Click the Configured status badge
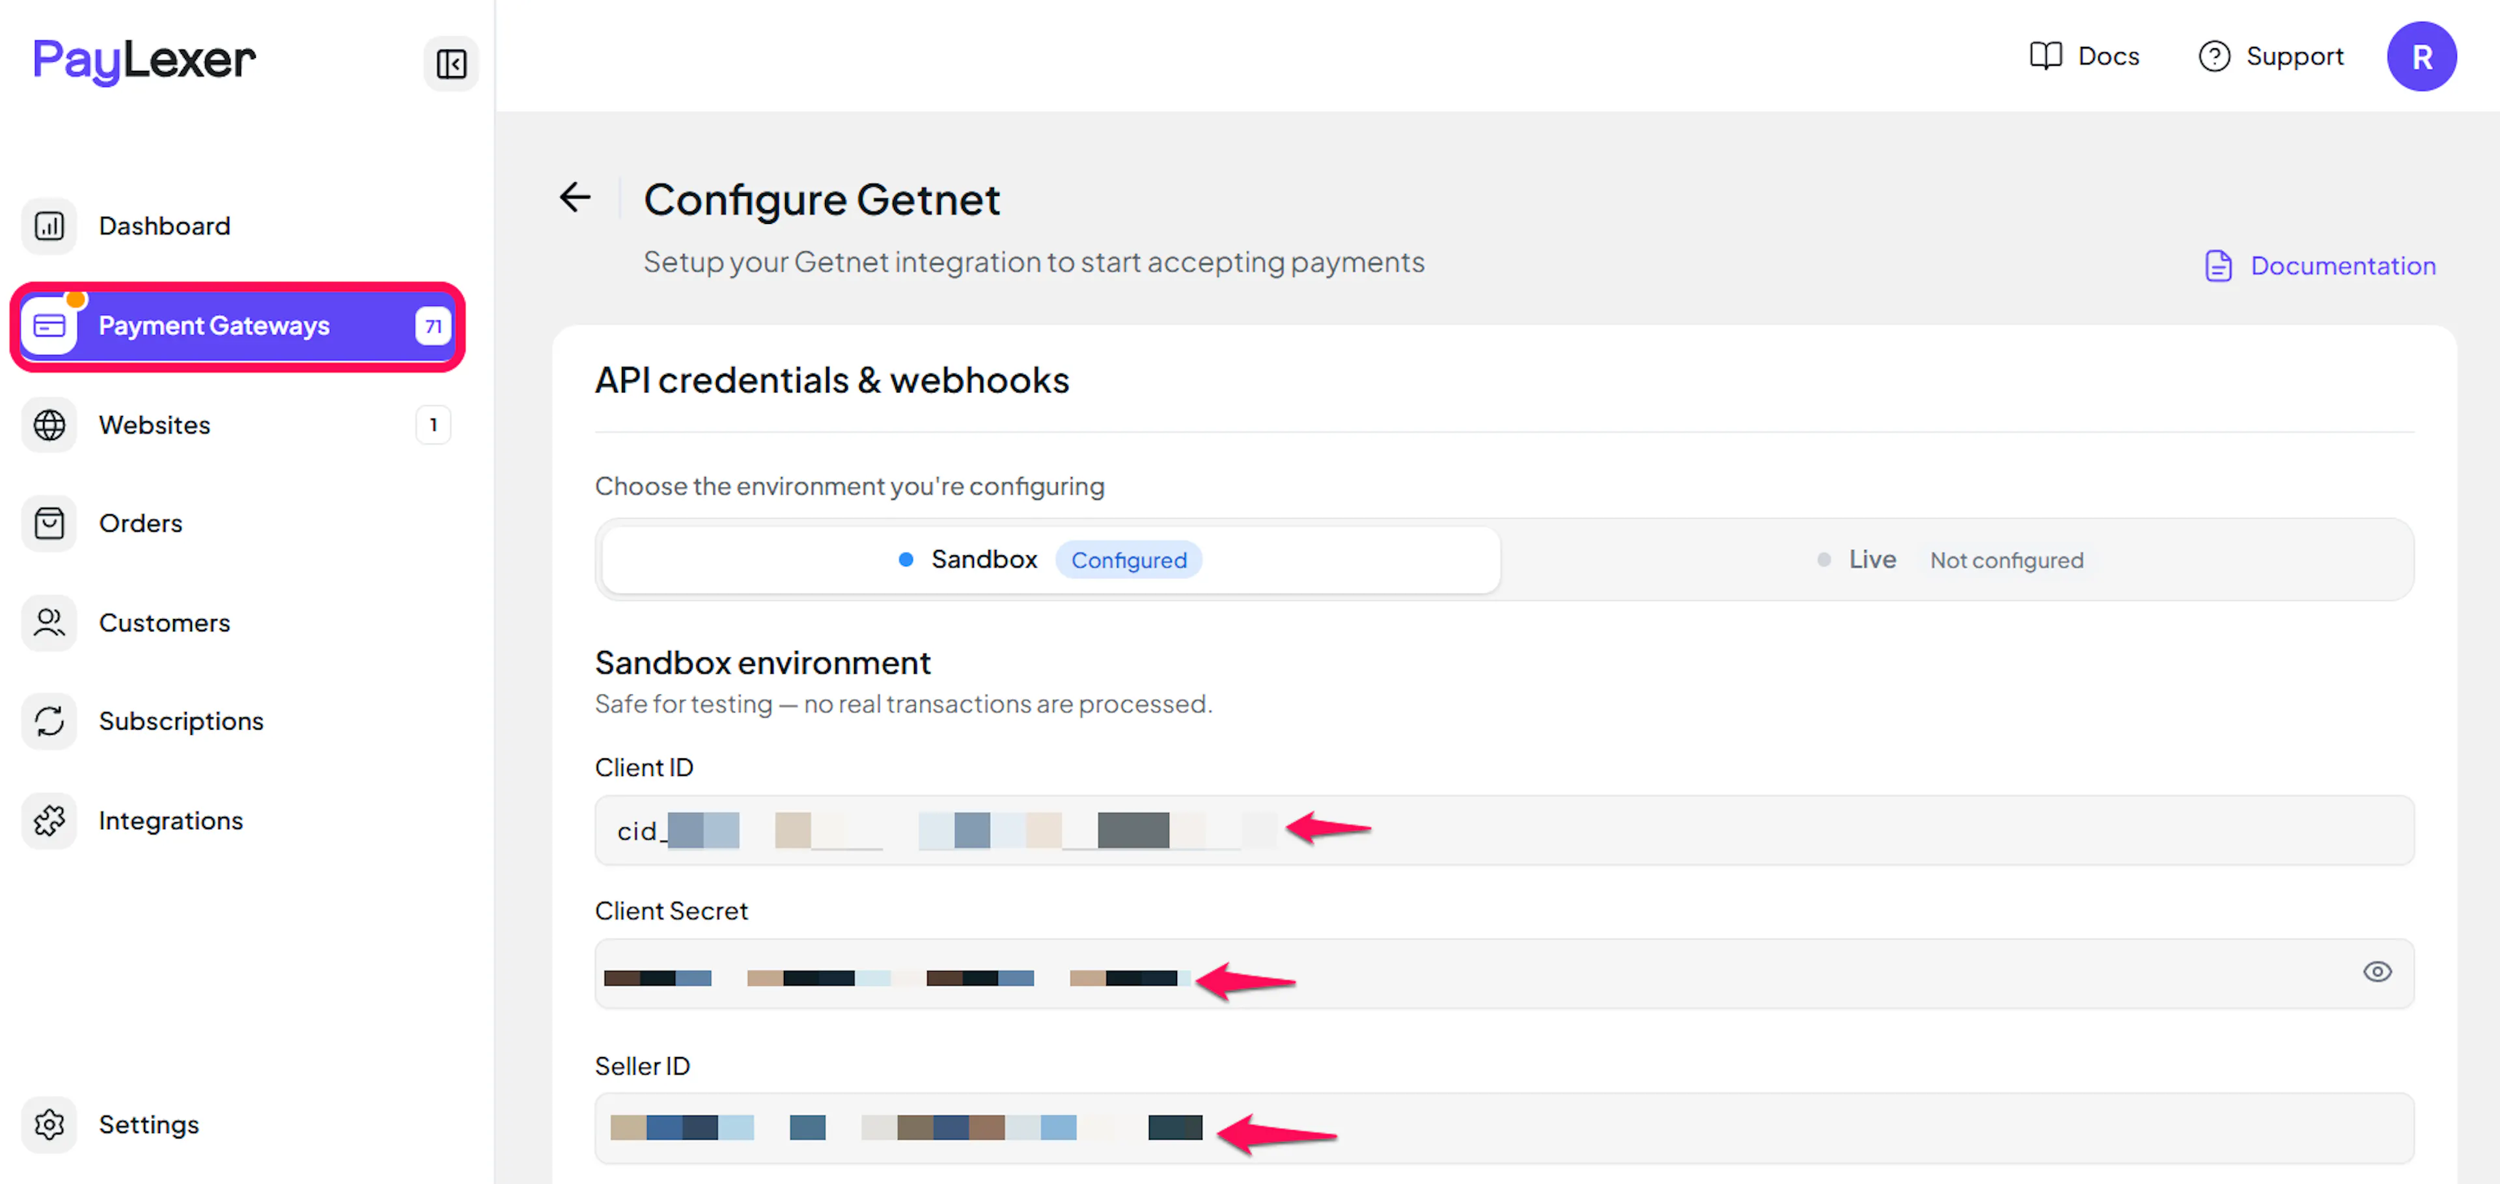This screenshot has height=1184, width=2500. 1129,560
